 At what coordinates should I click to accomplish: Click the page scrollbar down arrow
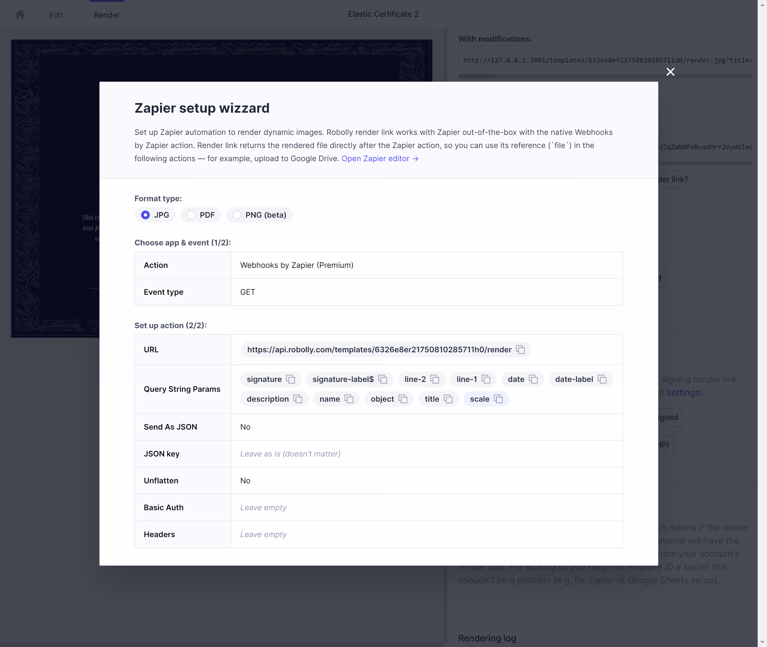pyautogui.click(x=762, y=642)
